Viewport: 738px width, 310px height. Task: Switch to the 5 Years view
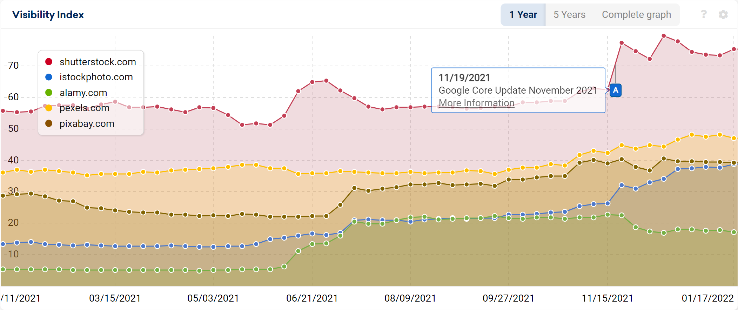pos(569,15)
